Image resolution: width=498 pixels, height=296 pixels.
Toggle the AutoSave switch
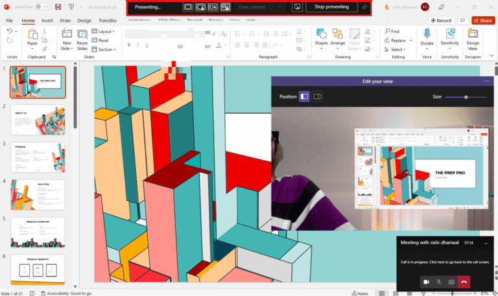43,6
